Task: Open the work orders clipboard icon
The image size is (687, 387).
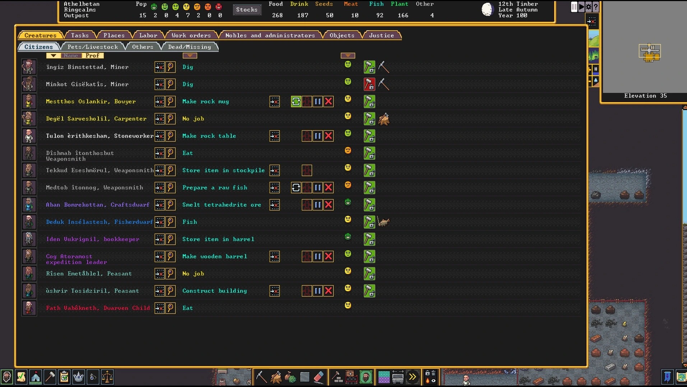Action: coord(64,377)
